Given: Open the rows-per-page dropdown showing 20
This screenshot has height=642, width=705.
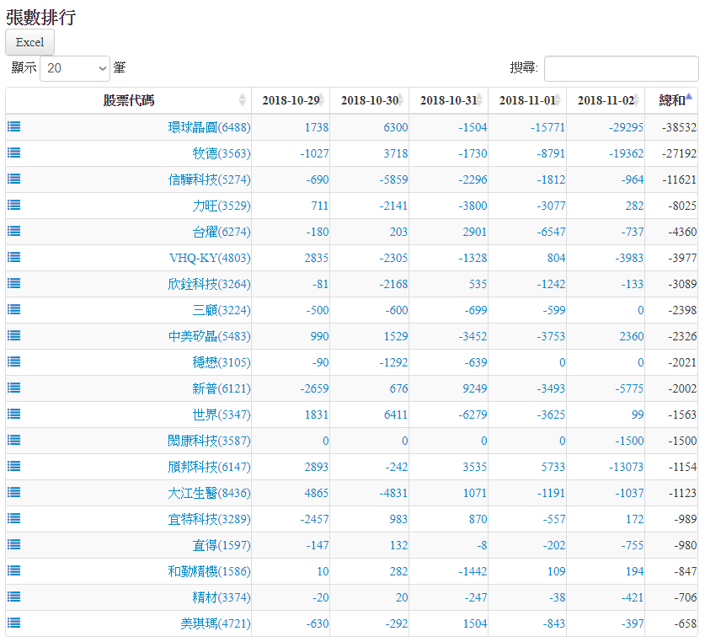Looking at the screenshot, I should click(75, 68).
